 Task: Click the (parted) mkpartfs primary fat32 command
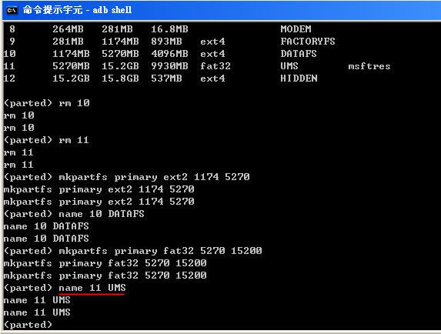(133, 251)
